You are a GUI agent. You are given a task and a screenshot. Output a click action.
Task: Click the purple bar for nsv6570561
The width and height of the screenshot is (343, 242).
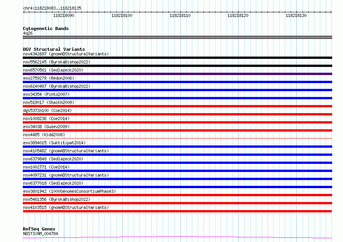point(177,74)
